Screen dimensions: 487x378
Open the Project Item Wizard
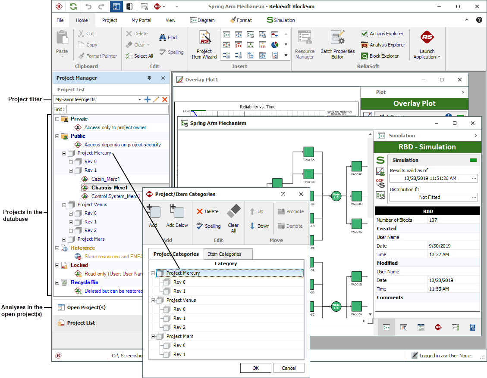point(204,44)
